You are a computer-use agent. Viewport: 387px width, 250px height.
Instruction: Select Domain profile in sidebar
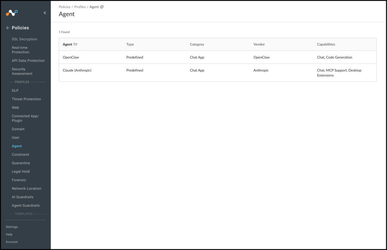(x=18, y=129)
